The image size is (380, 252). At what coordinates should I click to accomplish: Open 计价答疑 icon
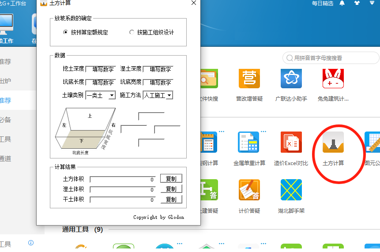pyautogui.click(x=249, y=190)
